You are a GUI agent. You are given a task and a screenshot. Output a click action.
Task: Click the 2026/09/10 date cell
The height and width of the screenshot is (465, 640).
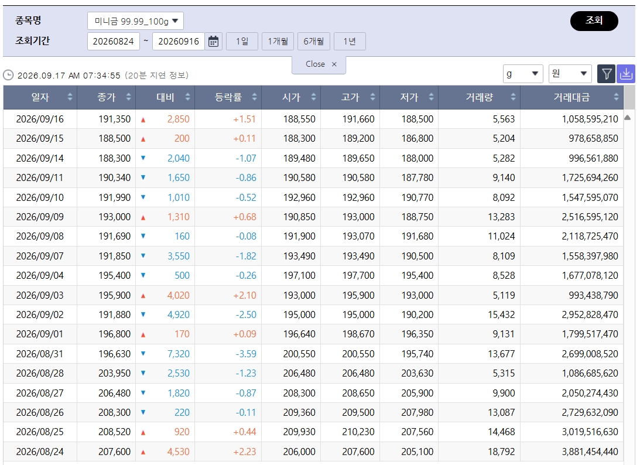[40, 197]
